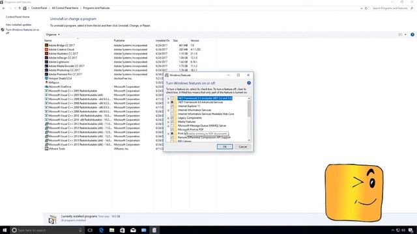Uncheck Internet Explorer 11 feature

pos(172,106)
